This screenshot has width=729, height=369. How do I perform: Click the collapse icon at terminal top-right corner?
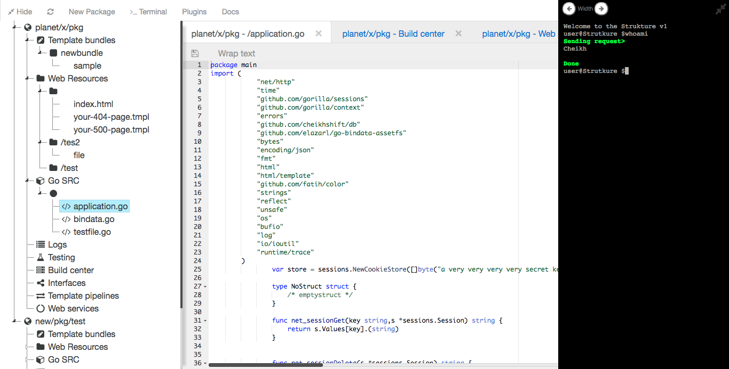click(720, 9)
